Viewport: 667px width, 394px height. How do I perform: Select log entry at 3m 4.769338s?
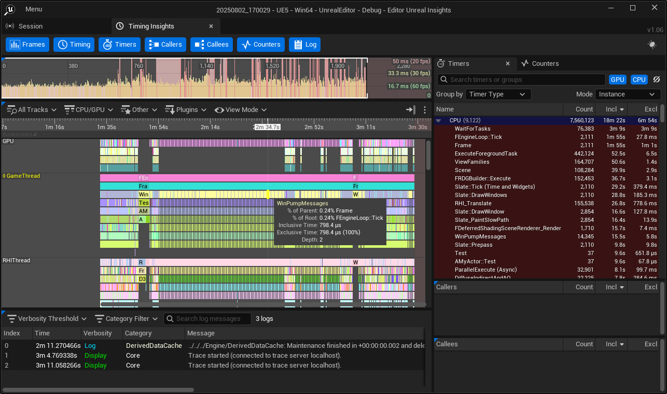tap(213, 356)
